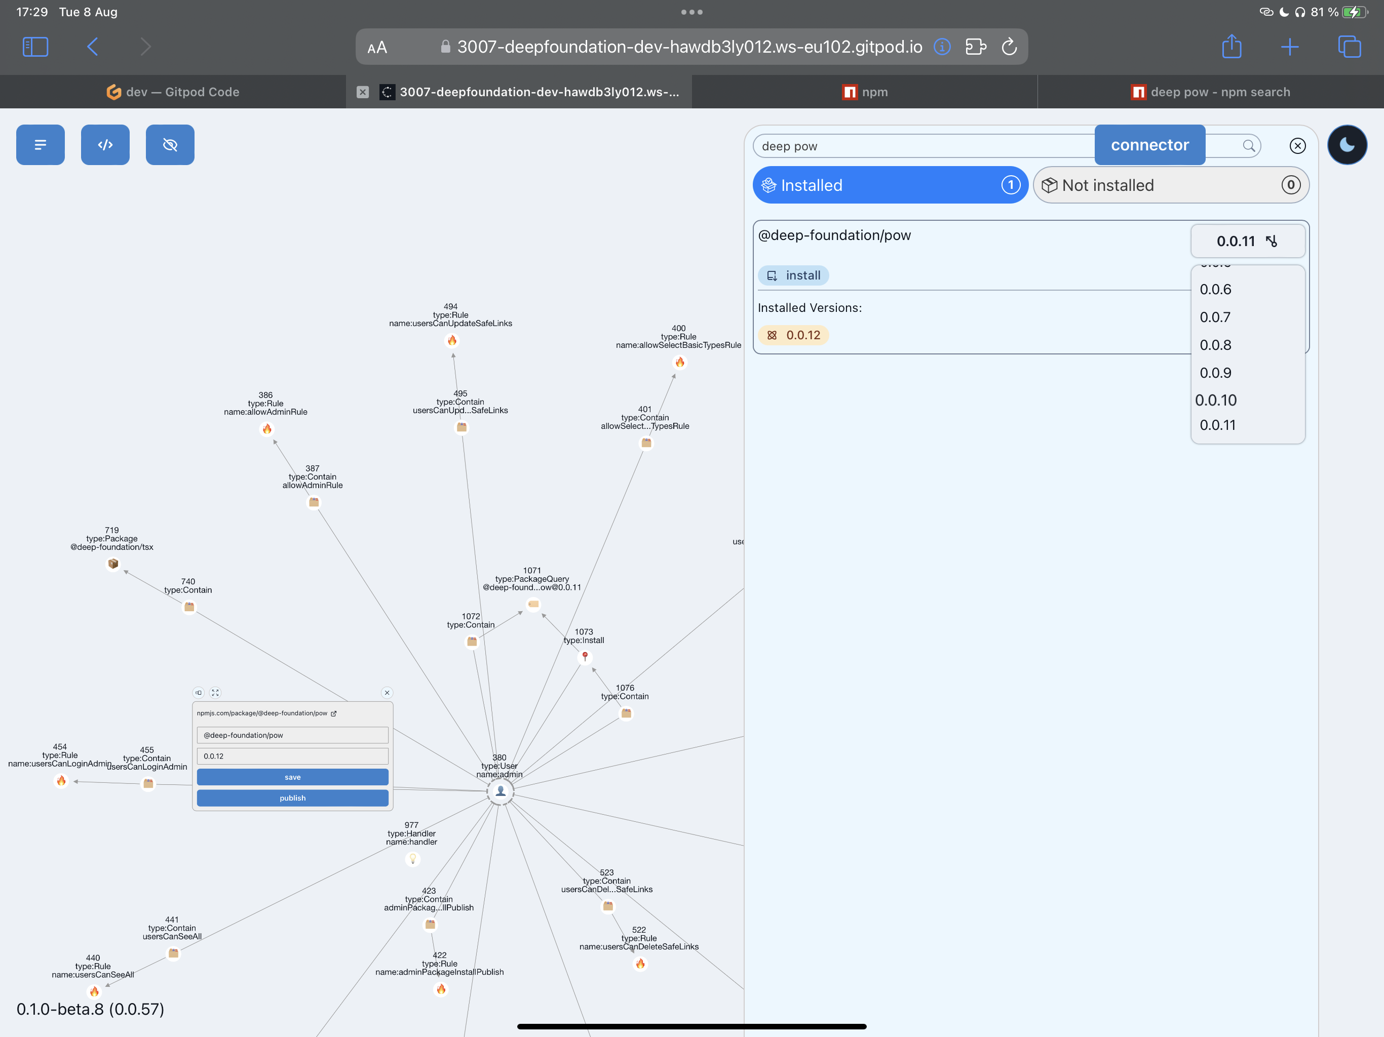Select version 0.0.11 at list bottom
This screenshot has width=1384, height=1037.
pyautogui.click(x=1217, y=425)
